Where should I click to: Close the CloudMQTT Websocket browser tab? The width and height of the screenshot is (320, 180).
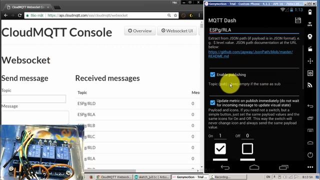click(48, 7)
